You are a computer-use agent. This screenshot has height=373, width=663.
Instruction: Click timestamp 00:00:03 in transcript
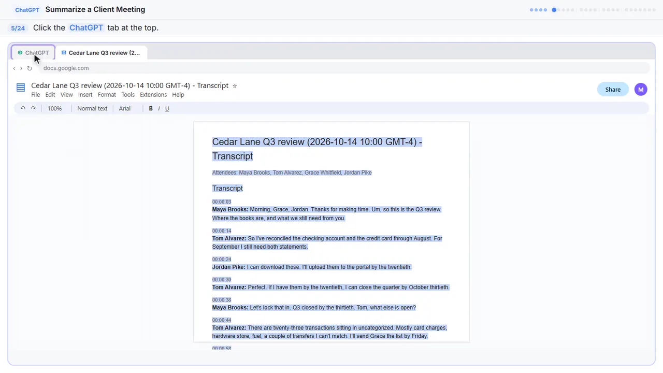[x=222, y=202]
